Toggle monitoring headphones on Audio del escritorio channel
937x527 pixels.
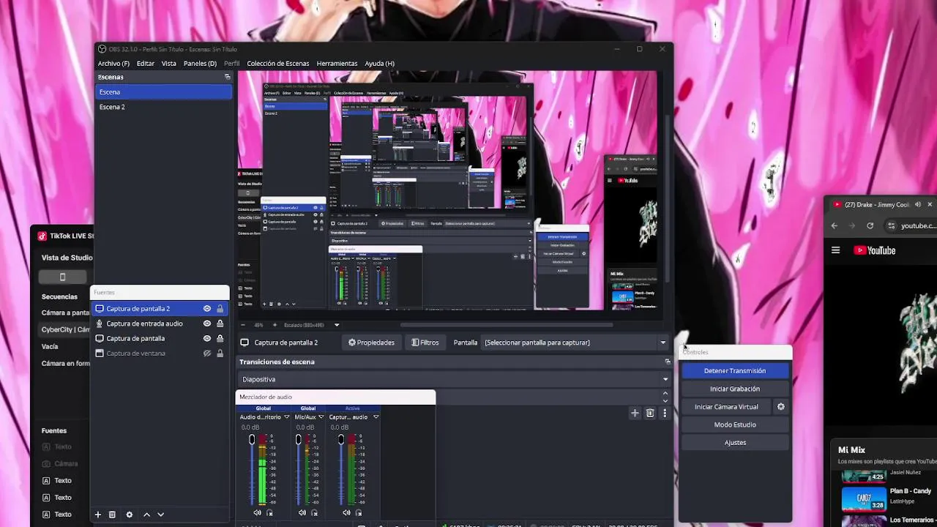(269, 513)
